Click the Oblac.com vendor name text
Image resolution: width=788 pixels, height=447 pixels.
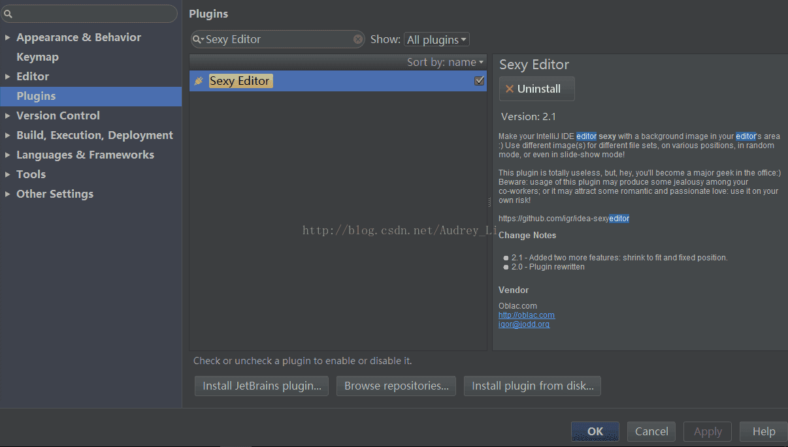point(517,306)
